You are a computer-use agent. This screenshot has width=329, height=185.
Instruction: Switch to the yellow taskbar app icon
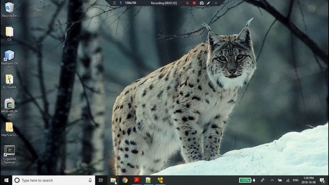click(x=160, y=180)
